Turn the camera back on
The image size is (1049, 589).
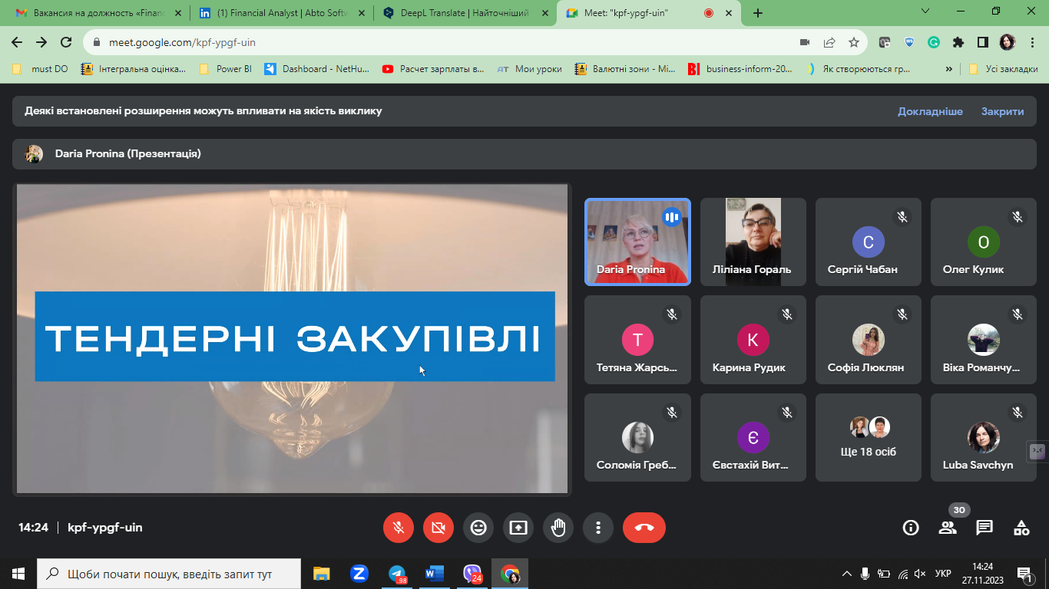pos(438,528)
